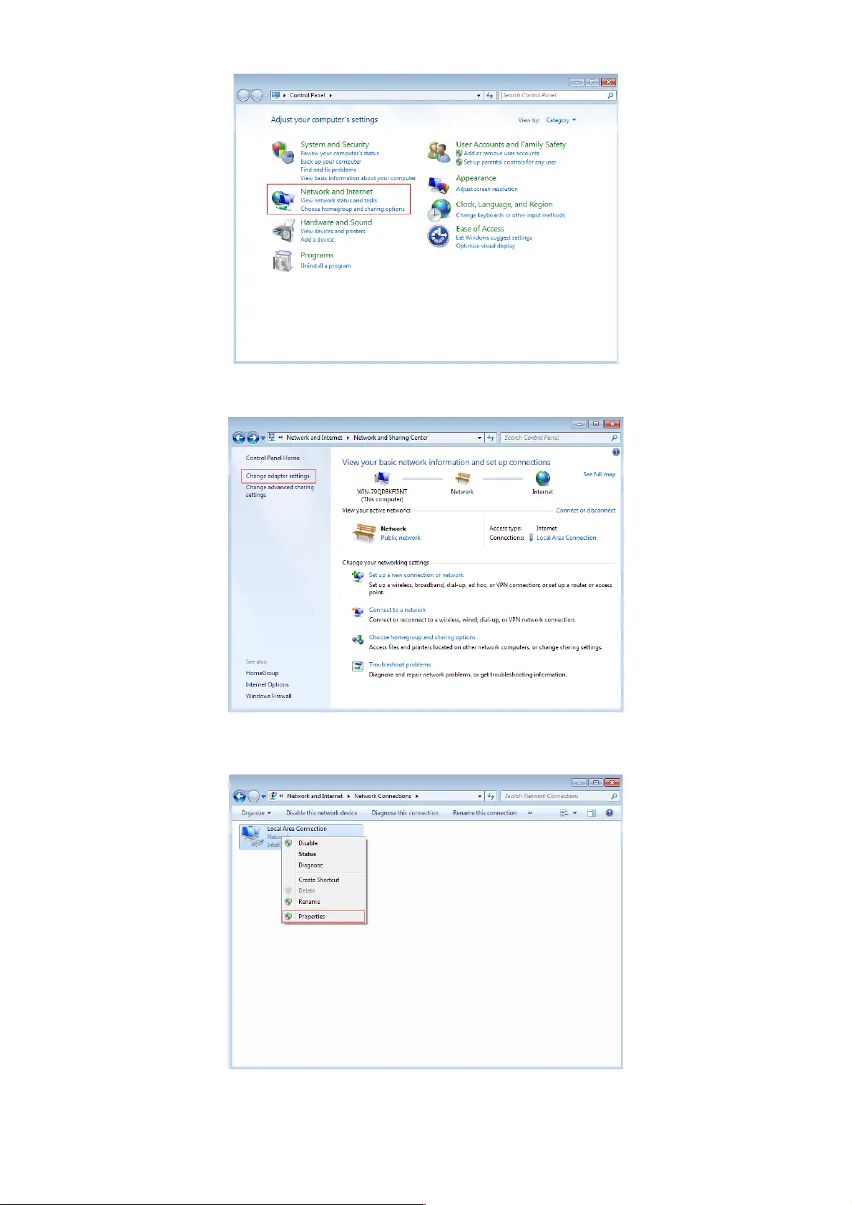Click Diagnose this connection toolbar button
Screen dimensions: 852x1205
coord(405,813)
